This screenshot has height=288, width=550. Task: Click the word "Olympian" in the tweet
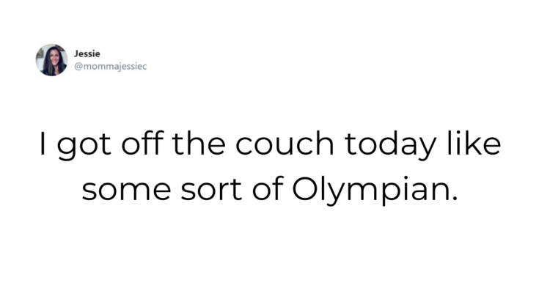(370, 191)
